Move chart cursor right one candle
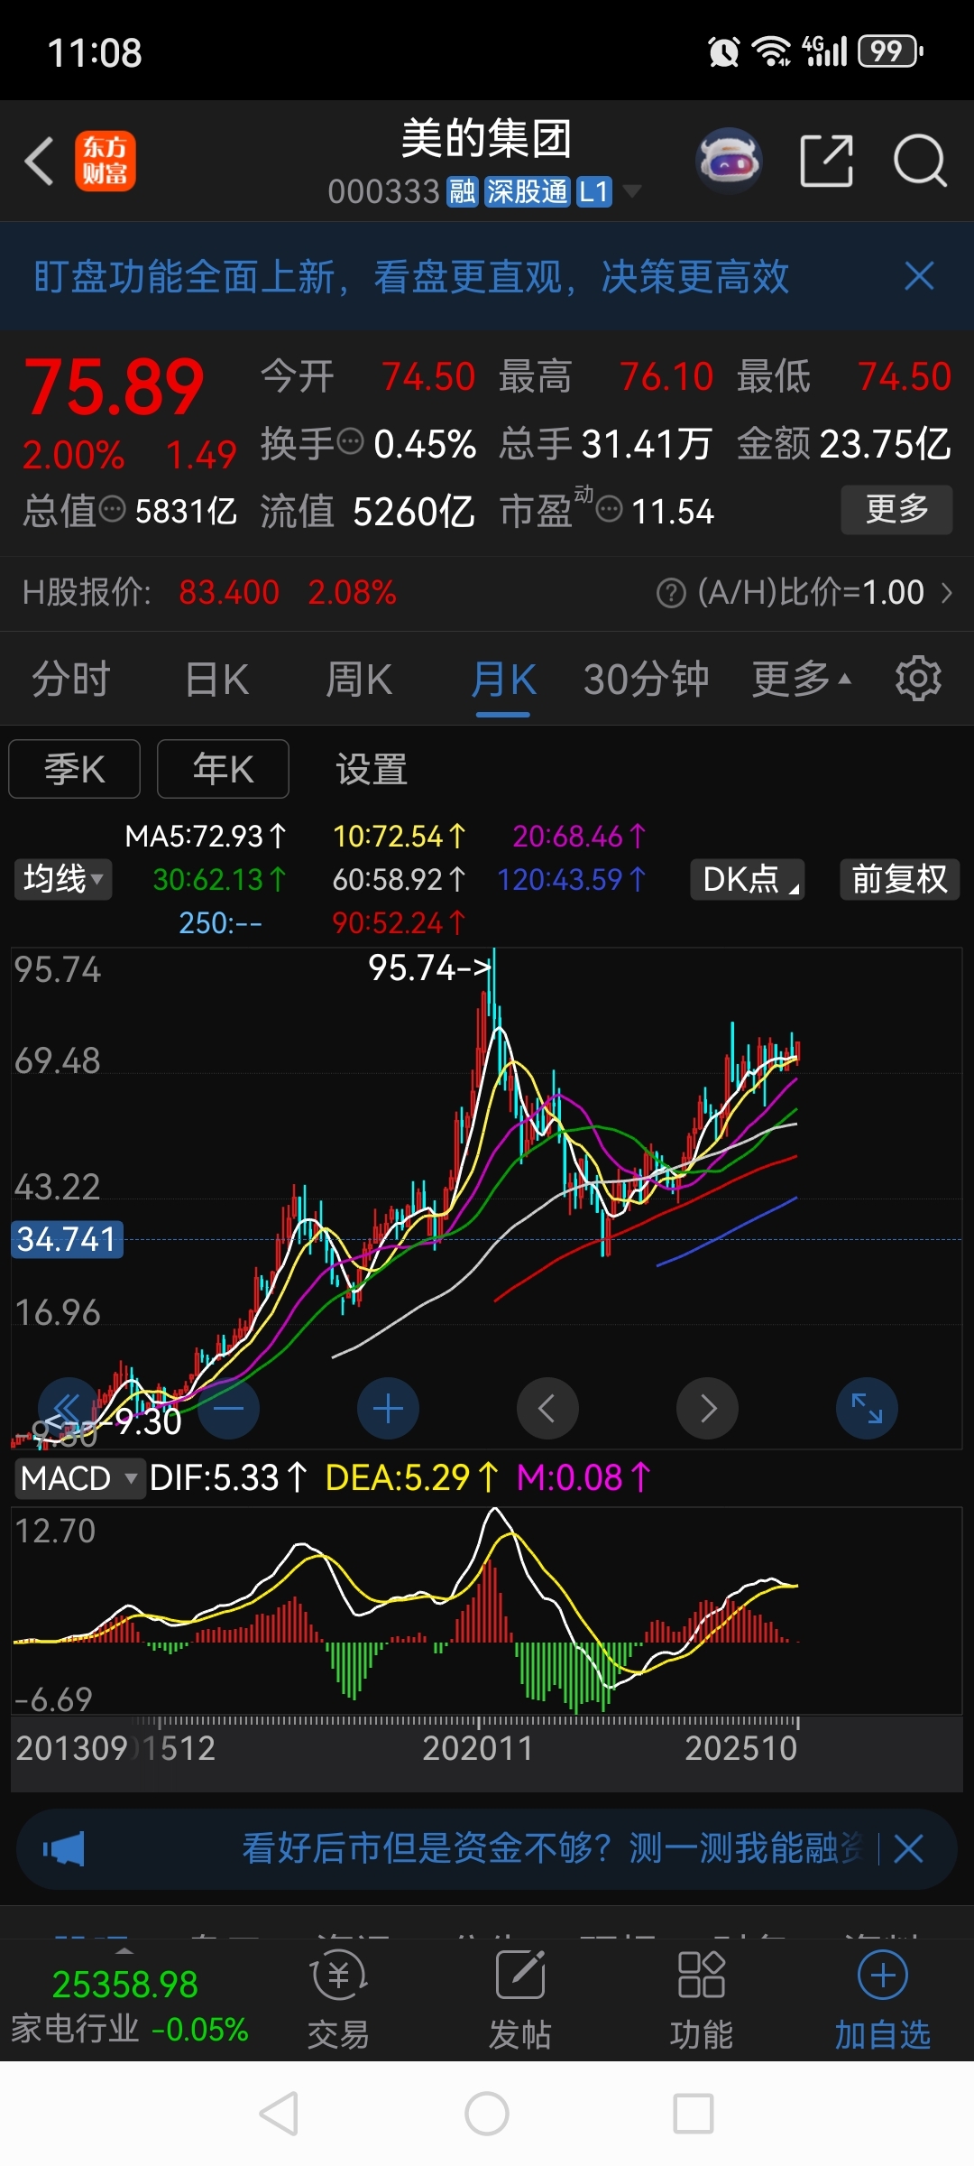This screenshot has height=2166, width=974. point(708,1409)
